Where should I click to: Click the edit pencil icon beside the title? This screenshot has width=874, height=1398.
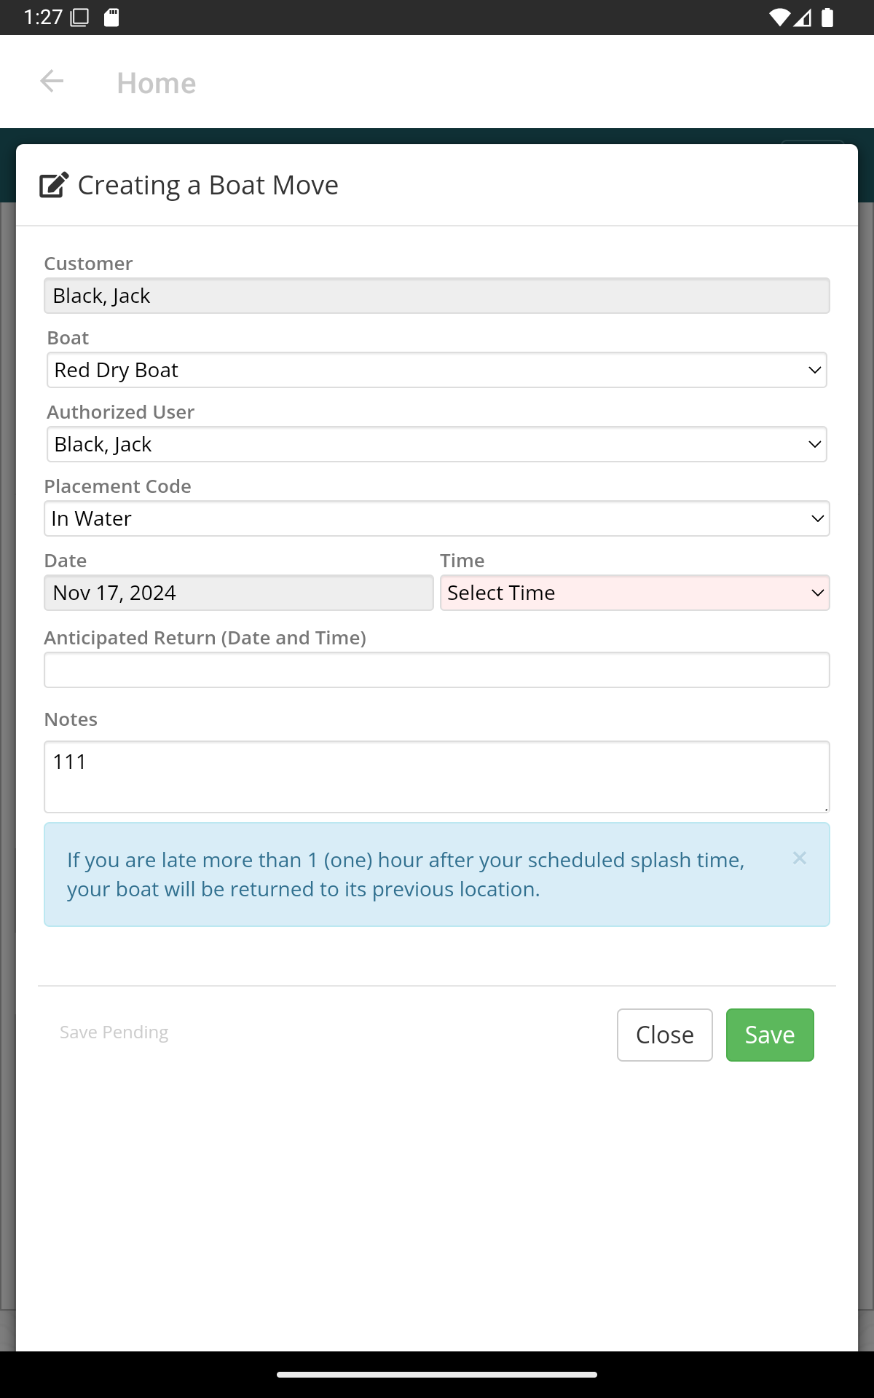tap(54, 185)
